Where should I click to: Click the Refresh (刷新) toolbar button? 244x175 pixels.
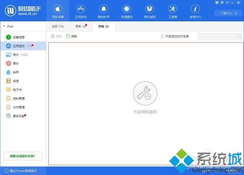(72, 36)
